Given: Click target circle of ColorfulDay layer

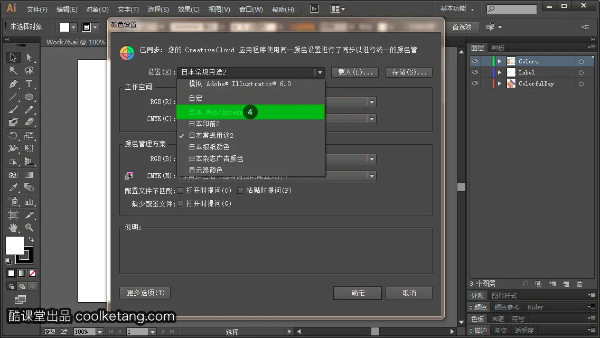Looking at the screenshot, I should point(581,83).
